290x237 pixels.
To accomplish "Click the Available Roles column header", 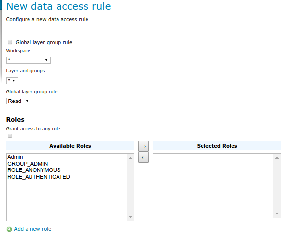I will click(x=70, y=146).
